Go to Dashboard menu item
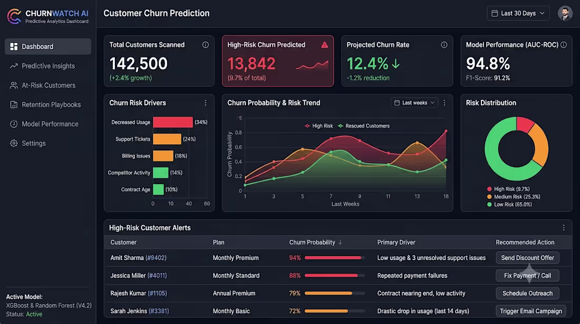Screen dimensions: 580x324 [x=48, y=46]
